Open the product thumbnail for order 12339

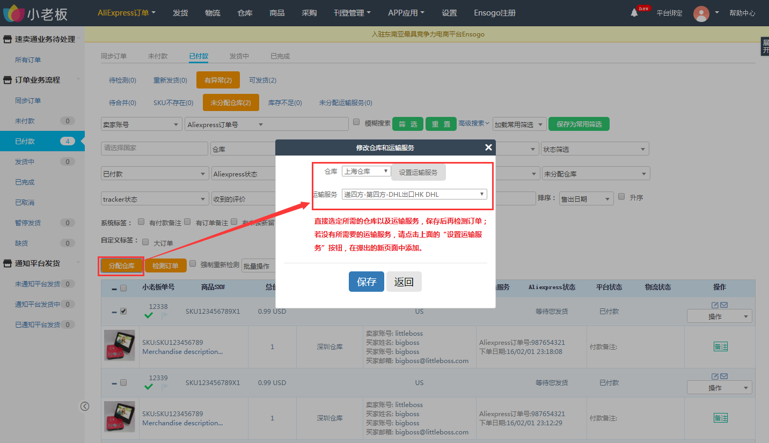coord(119,416)
